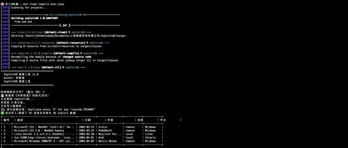Viewport: 348px width, 148px height.
Task: Click 'local' type in the Andi row
Action: point(129,138)
